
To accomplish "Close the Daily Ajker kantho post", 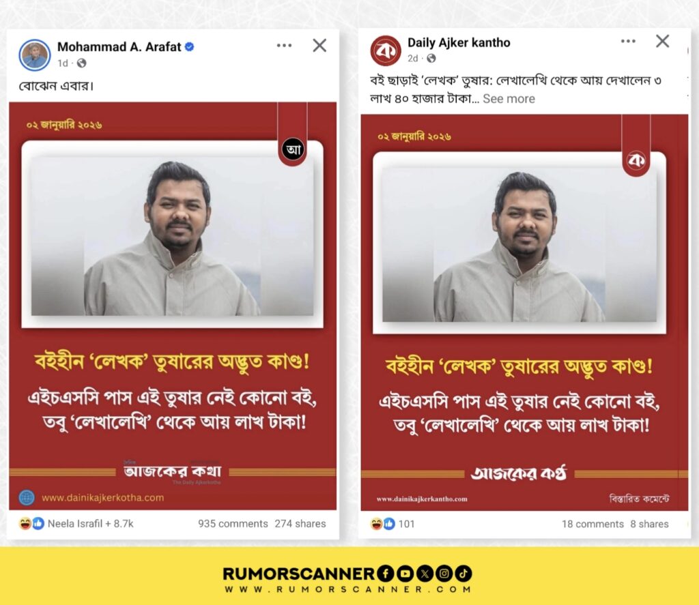I will coord(662,41).
